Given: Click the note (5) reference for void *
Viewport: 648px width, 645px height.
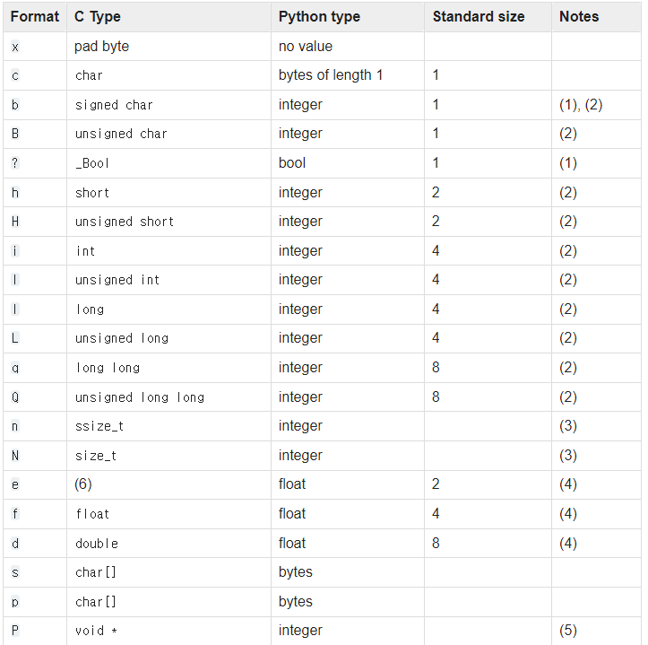Looking at the screenshot, I should tap(568, 630).
